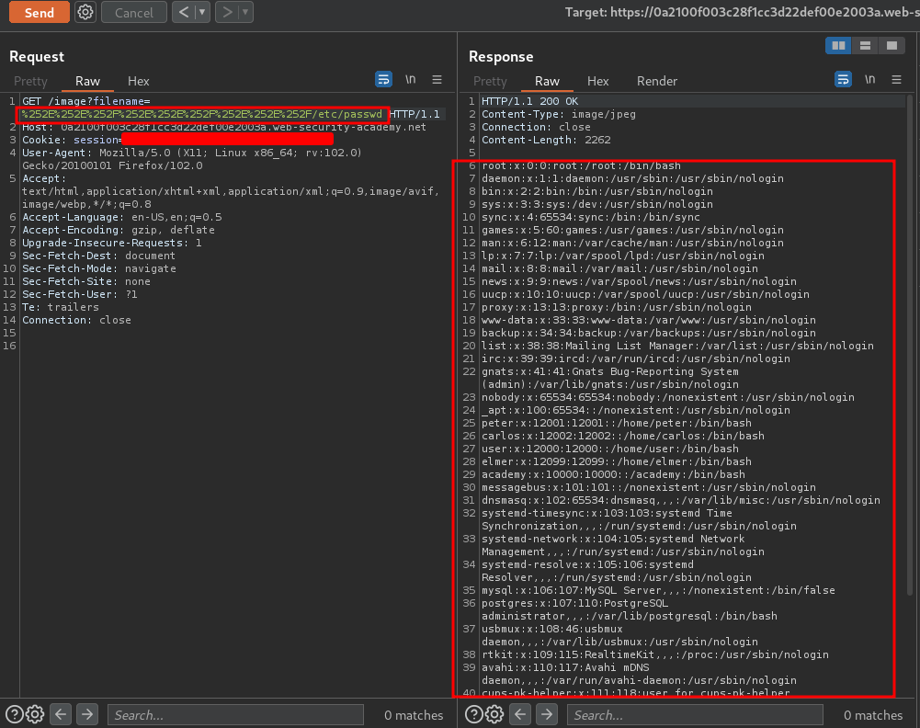Open Request panel hamburger menu
920x728 pixels.
click(437, 79)
